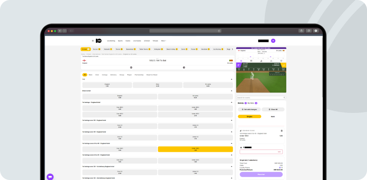The width and height of the screenshot is (367, 180).
Task: Delete the selection with the betslip trash icon
Action: pyautogui.click(x=282, y=131)
